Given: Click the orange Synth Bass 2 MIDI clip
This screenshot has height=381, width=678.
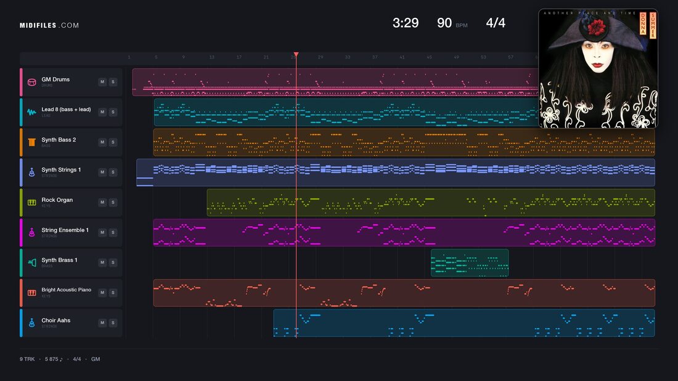Looking at the screenshot, I should click(404, 142).
